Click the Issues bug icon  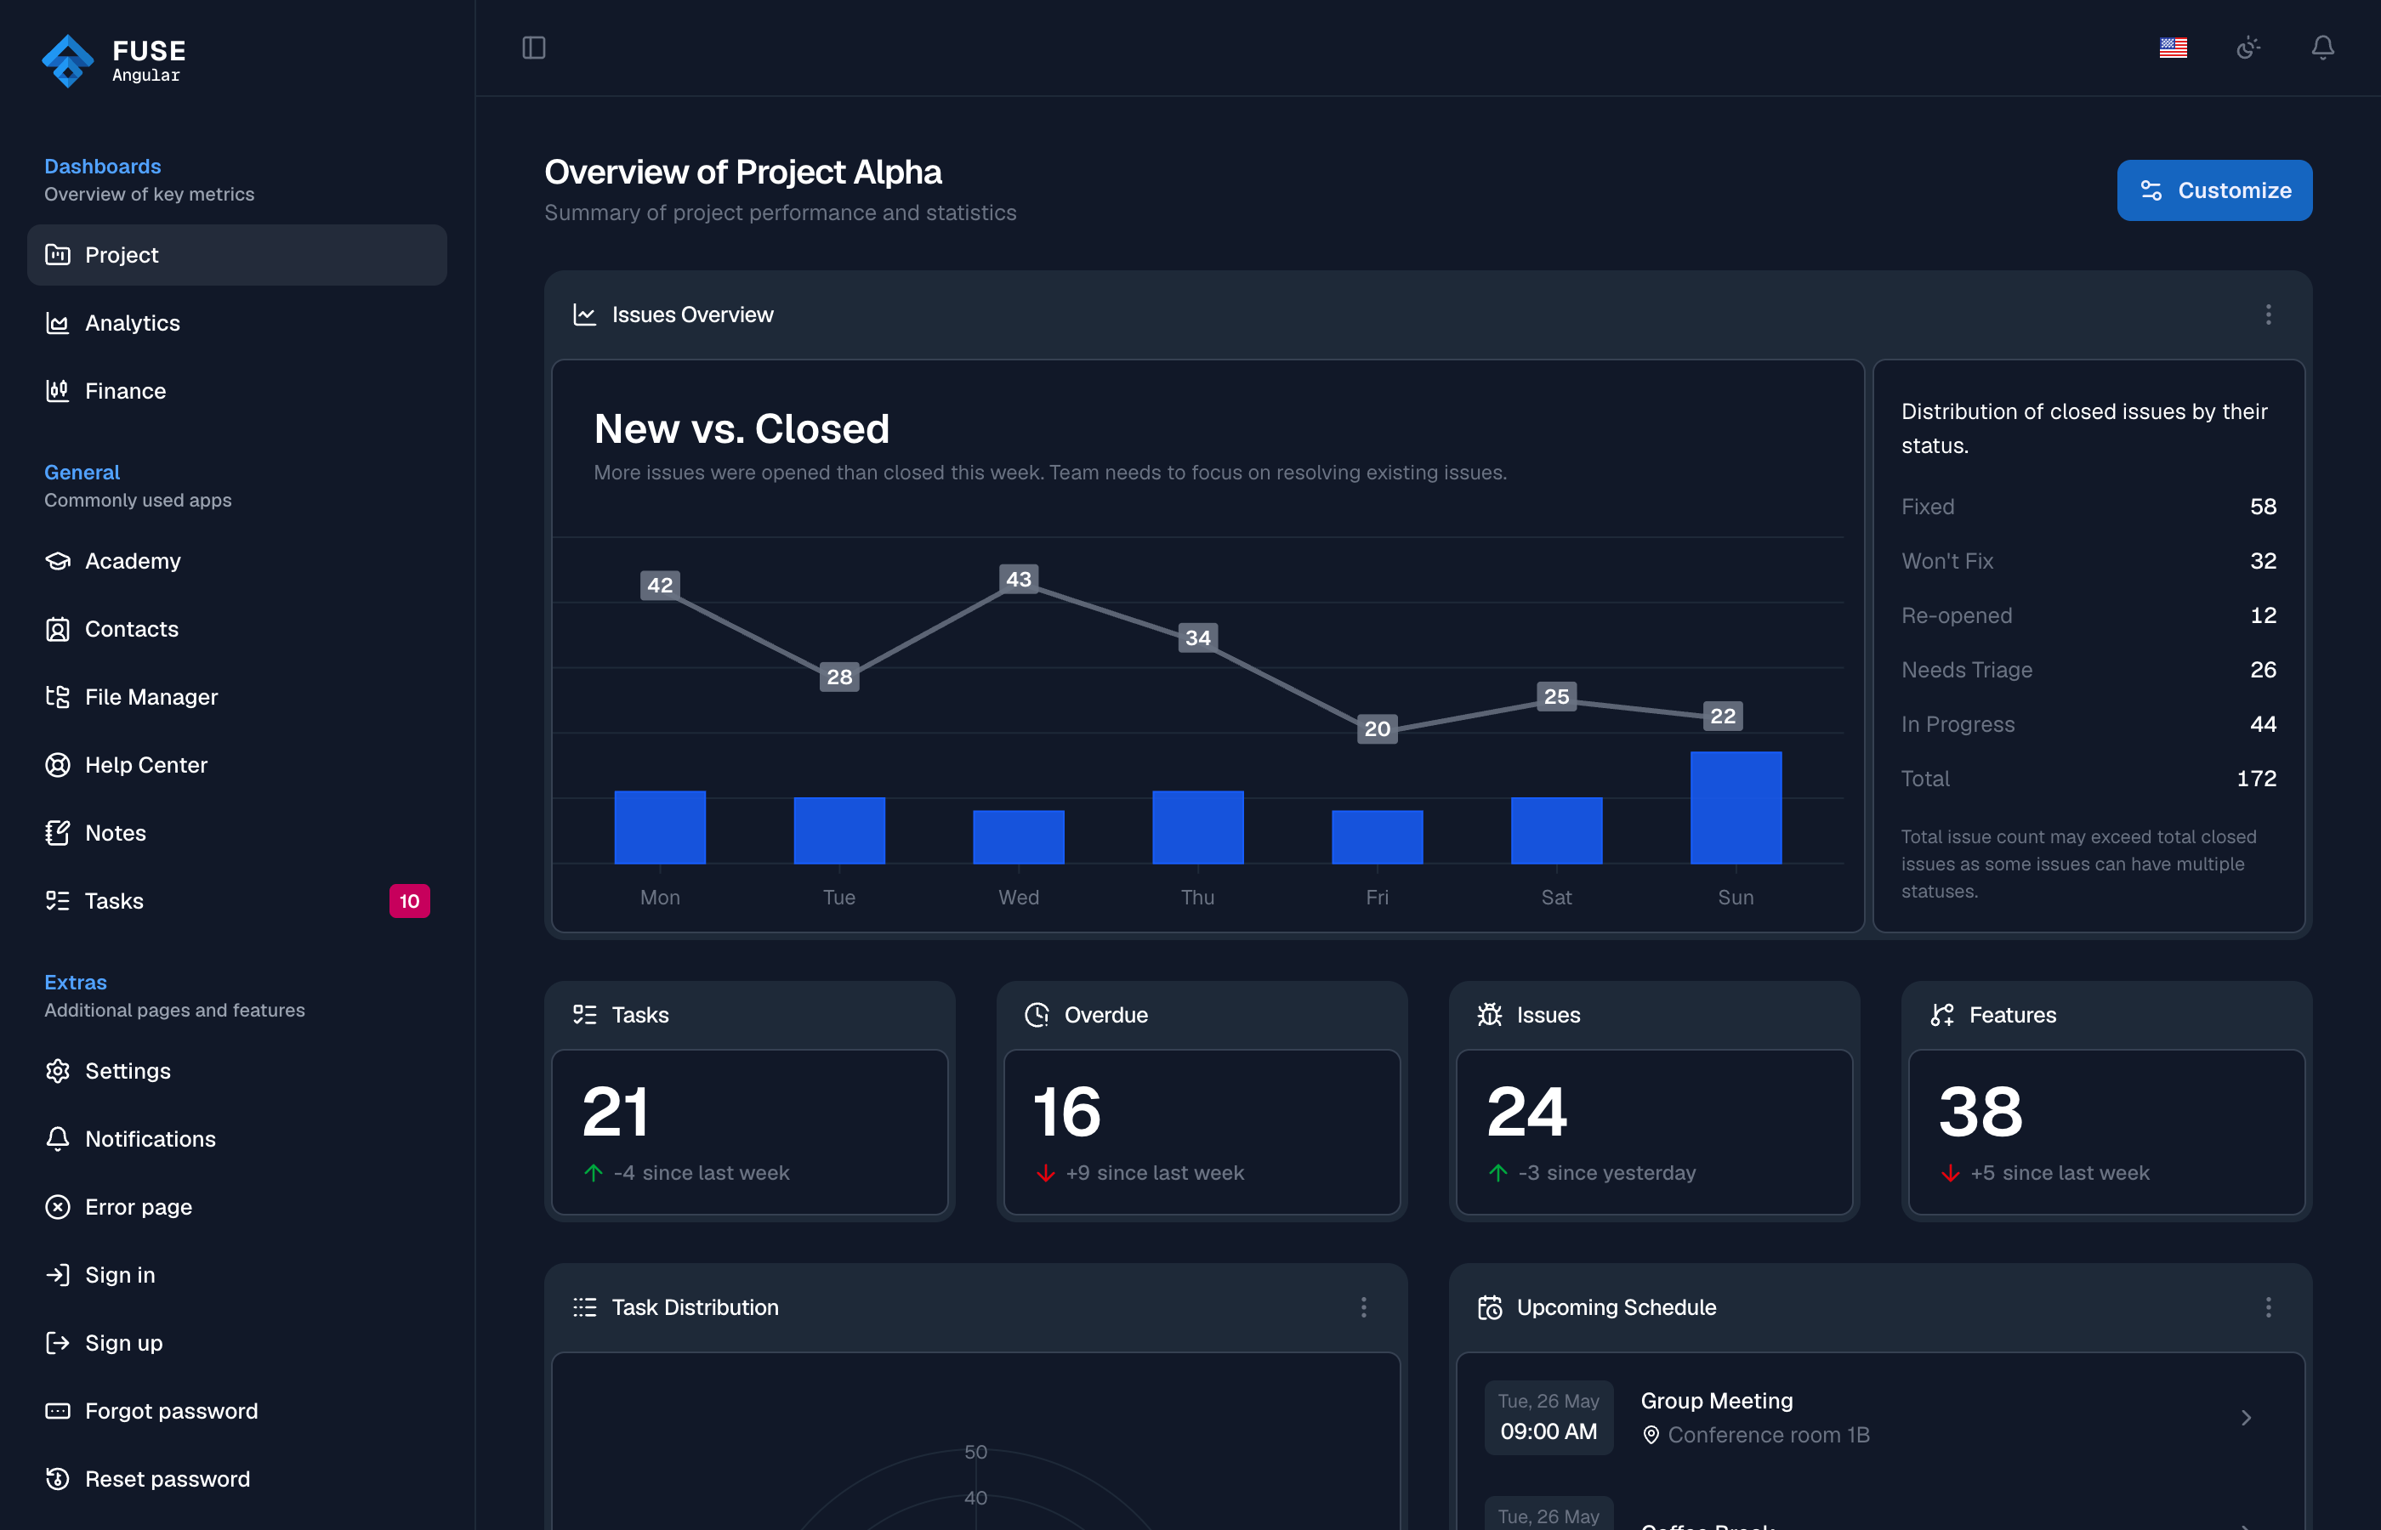pos(1490,1014)
